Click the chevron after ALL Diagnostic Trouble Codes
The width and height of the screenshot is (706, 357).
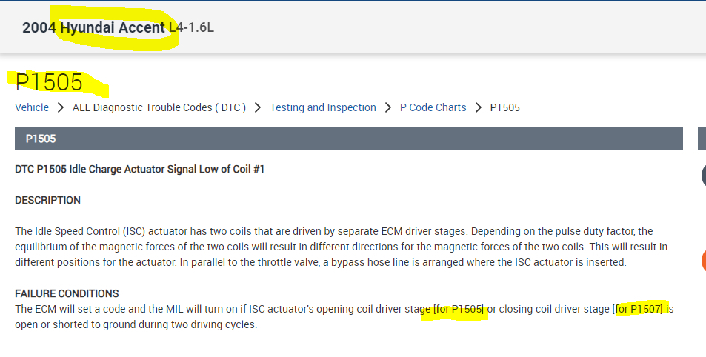click(258, 107)
